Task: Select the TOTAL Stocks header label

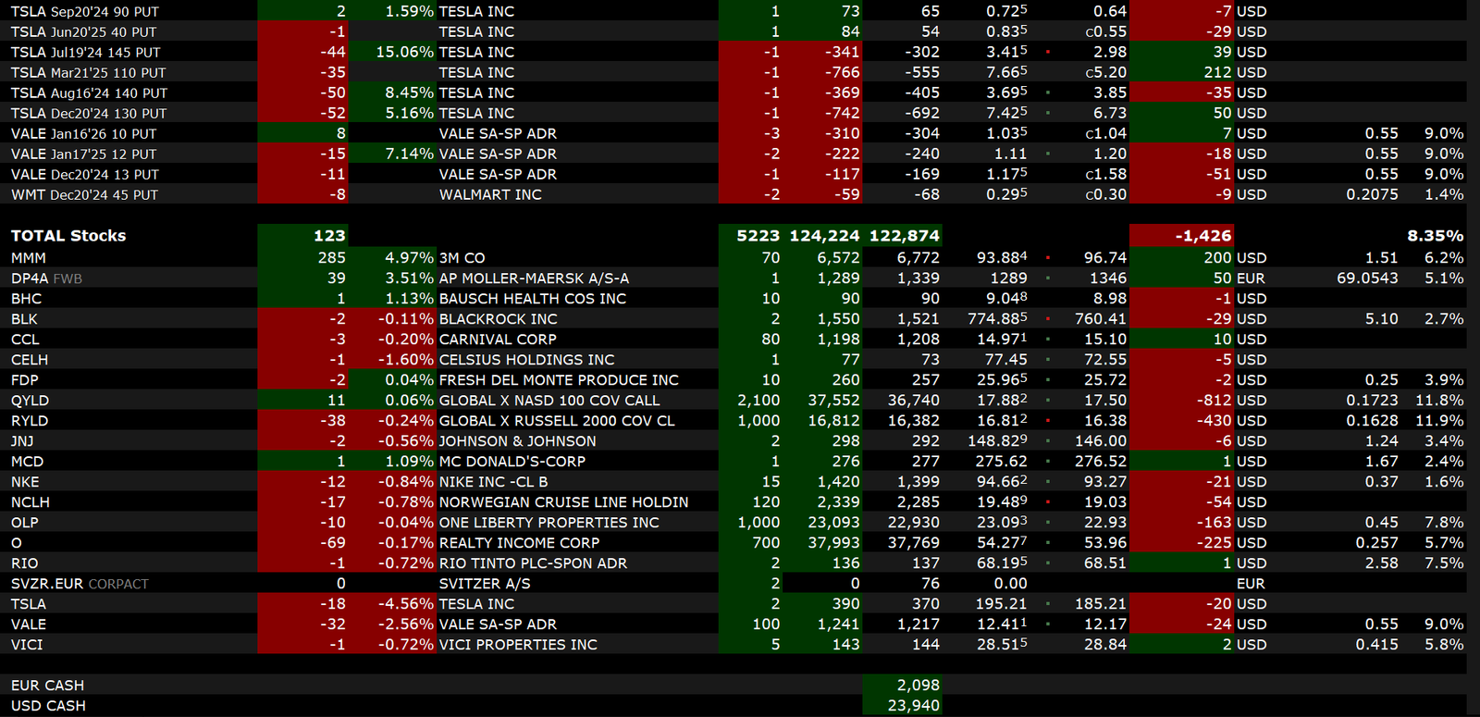Action: tap(68, 236)
